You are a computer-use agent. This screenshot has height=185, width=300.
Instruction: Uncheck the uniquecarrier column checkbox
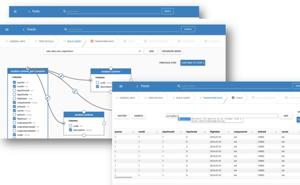point(14,102)
